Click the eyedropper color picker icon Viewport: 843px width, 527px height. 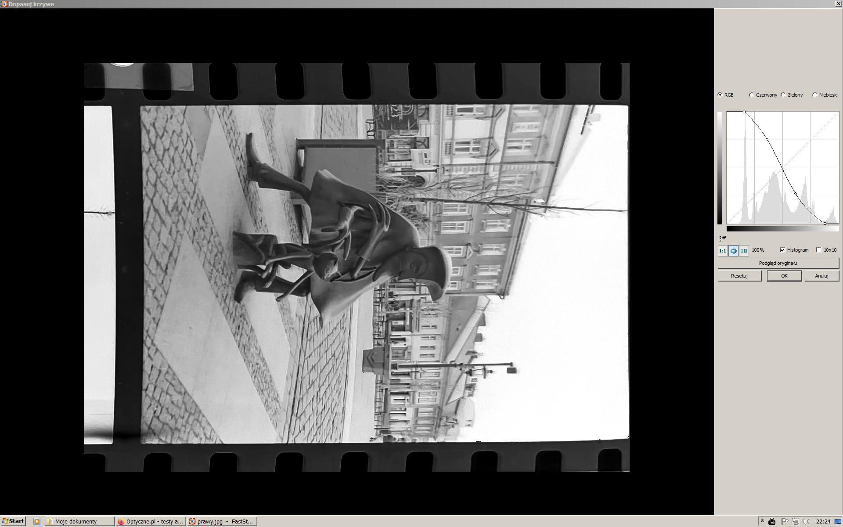click(x=722, y=239)
